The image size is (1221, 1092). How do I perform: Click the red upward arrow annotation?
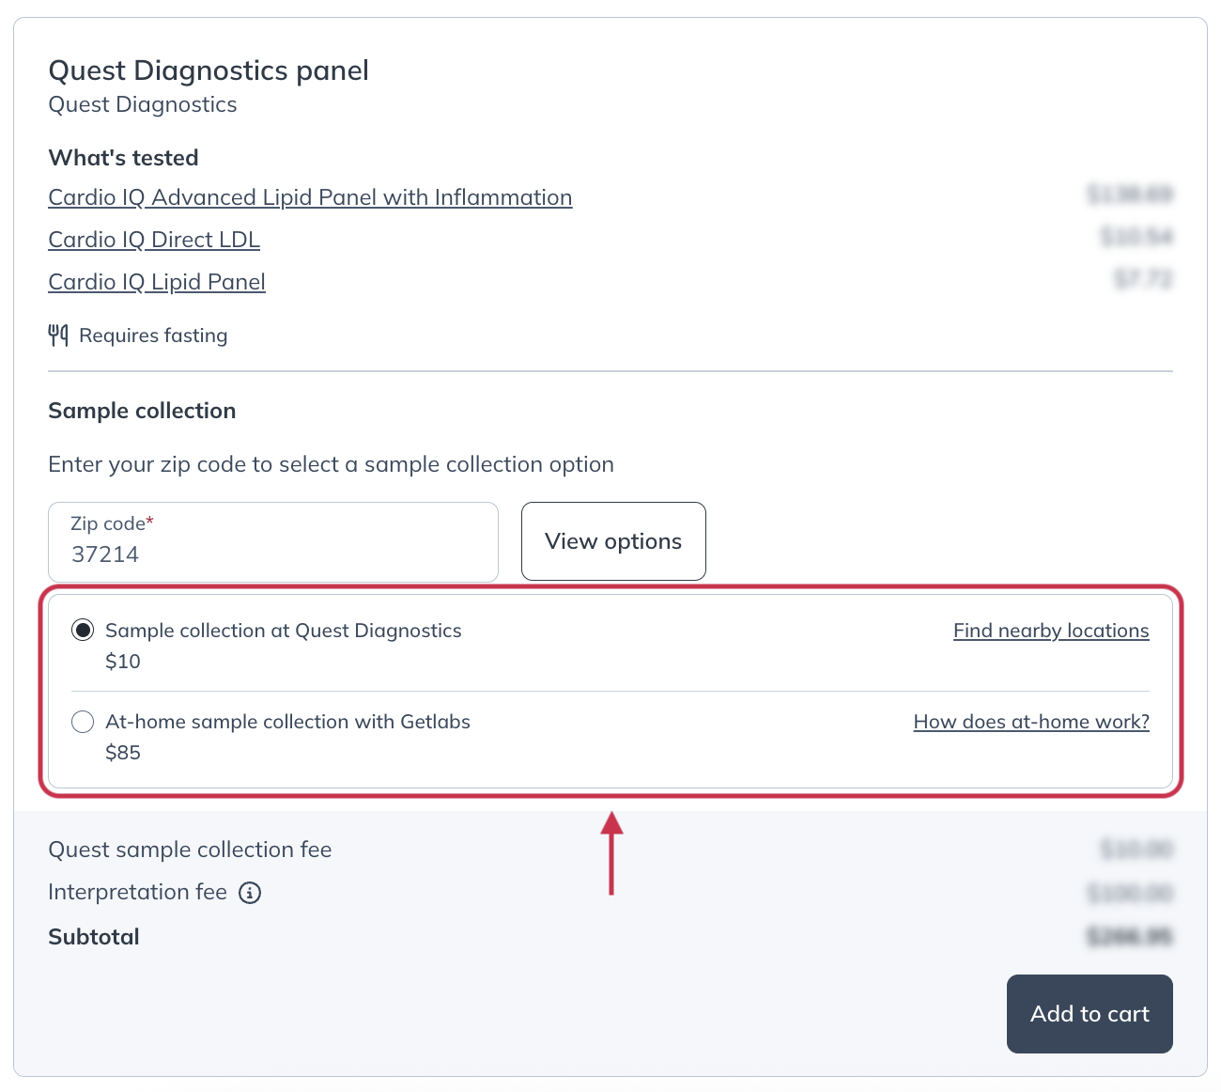point(612,850)
